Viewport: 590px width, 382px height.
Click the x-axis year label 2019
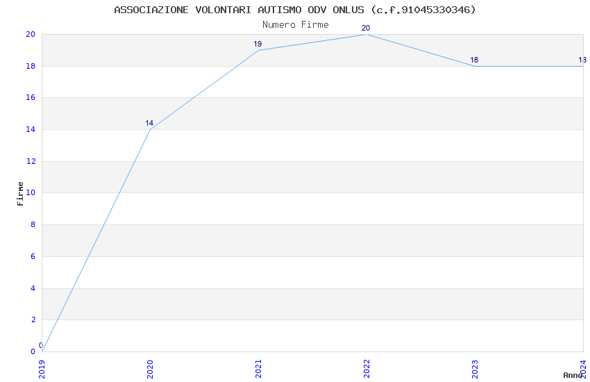42,369
